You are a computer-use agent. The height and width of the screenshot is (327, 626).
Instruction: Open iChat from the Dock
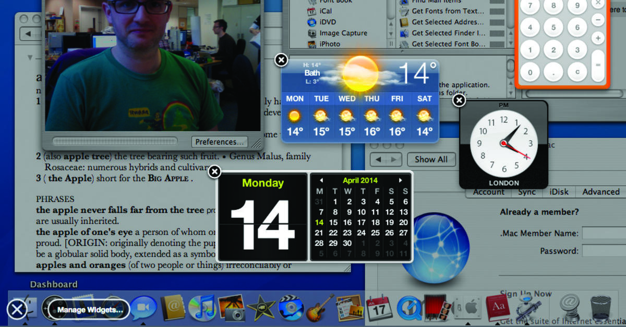(143, 309)
